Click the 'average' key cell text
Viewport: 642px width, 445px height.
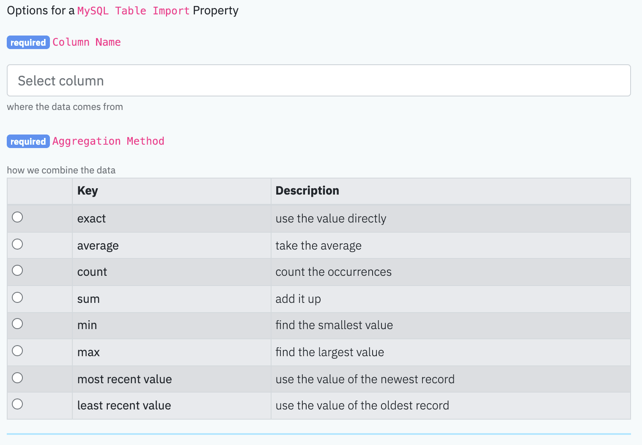coord(98,246)
